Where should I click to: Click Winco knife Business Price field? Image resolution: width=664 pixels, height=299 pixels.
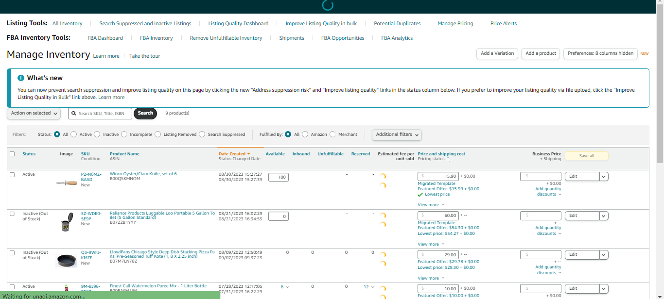pyautogui.click(x=541, y=176)
